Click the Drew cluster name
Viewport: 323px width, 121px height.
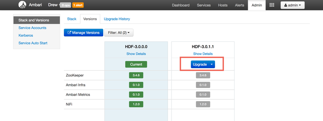click(53, 5)
